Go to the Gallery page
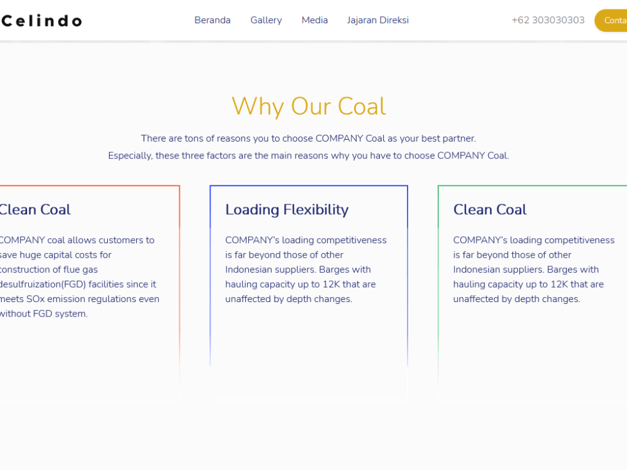 (266, 20)
